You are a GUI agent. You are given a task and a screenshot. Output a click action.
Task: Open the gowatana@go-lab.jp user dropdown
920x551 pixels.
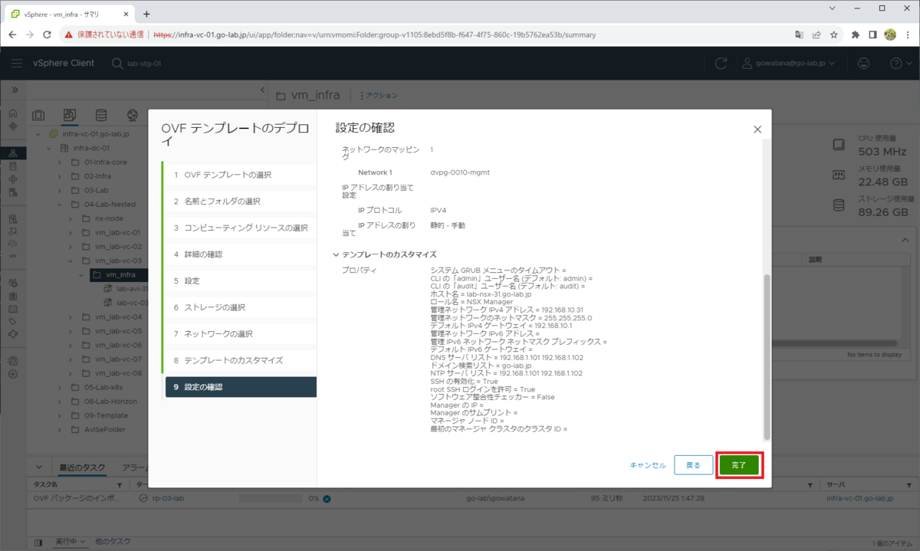[x=790, y=63]
